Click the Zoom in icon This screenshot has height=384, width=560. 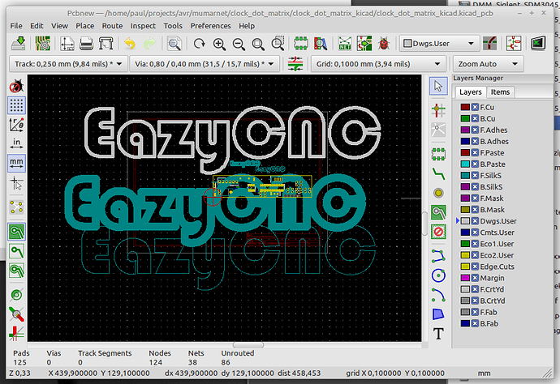click(219, 44)
